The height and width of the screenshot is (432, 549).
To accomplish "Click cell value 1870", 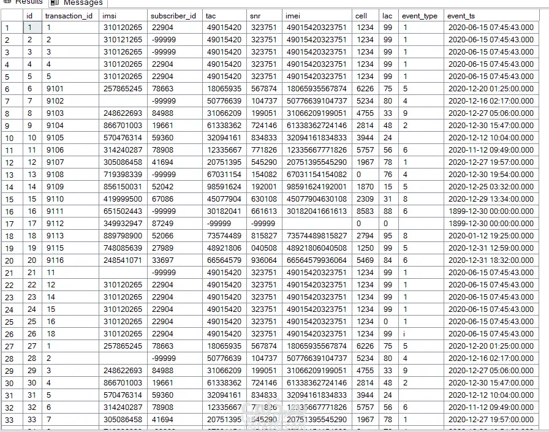I will pyautogui.click(x=365, y=187).
